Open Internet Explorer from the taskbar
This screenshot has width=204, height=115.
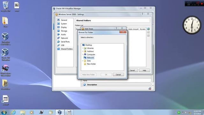pyautogui.click(x=13, y=112)
